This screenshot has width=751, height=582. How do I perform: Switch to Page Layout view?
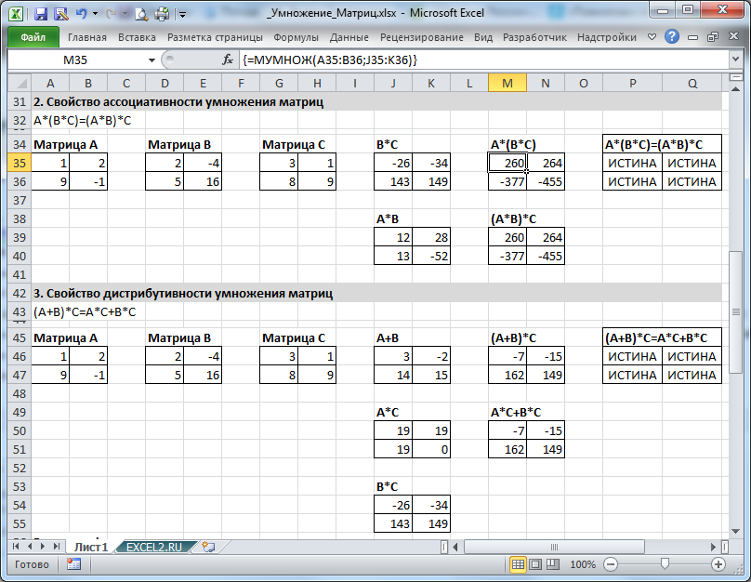click(535, 564)
